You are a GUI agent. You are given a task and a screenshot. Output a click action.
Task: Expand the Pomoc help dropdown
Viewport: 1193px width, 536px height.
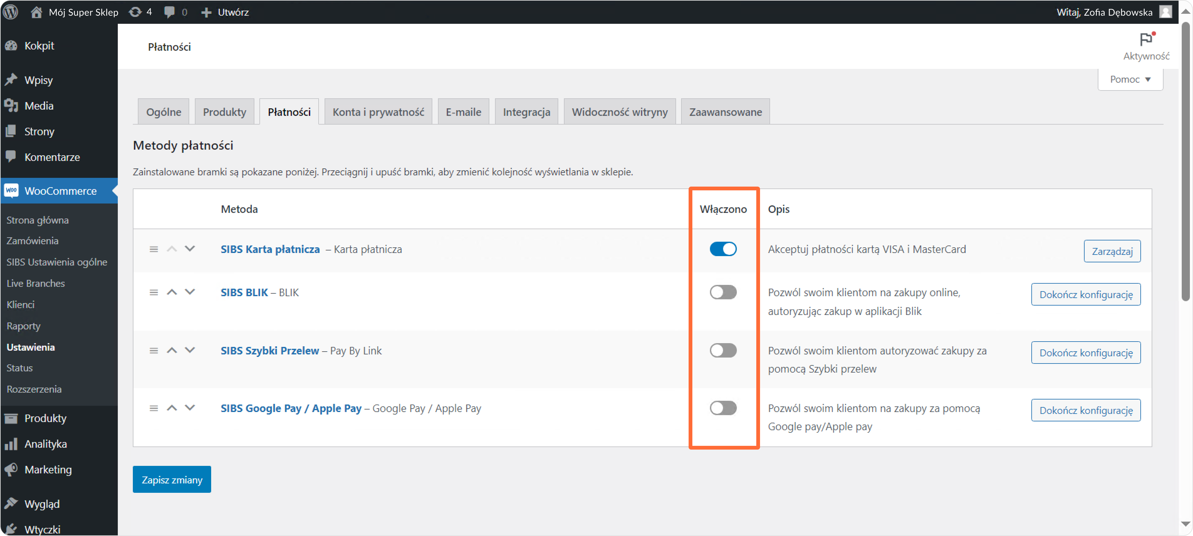(x=1130, y=80)
